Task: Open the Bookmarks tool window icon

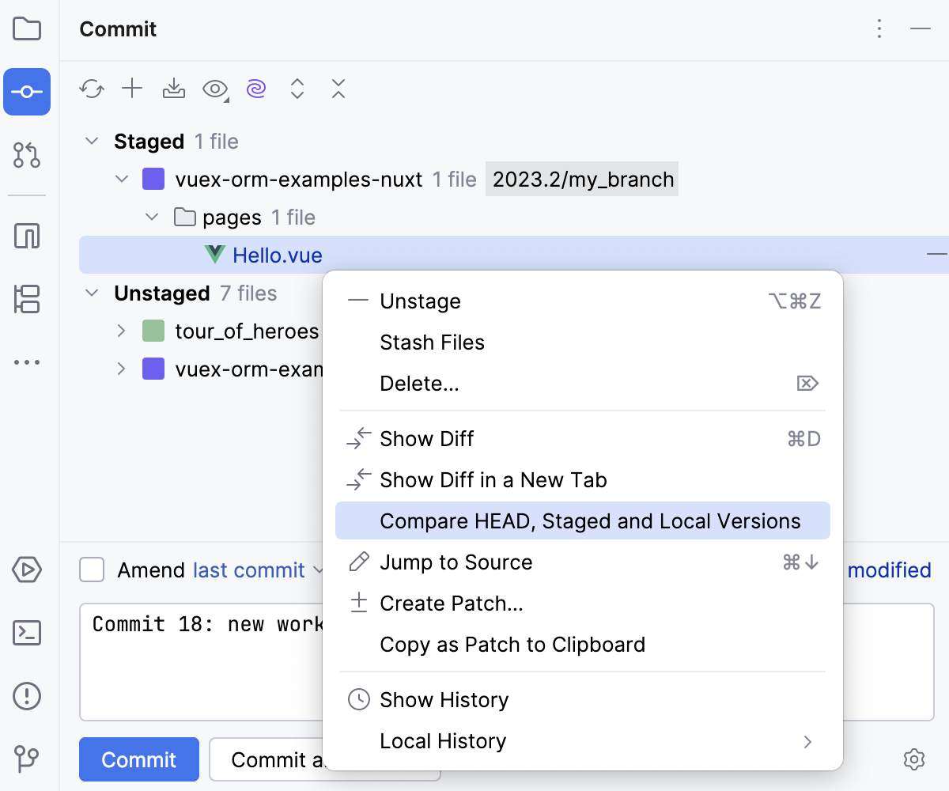Action: click(27, 236)
